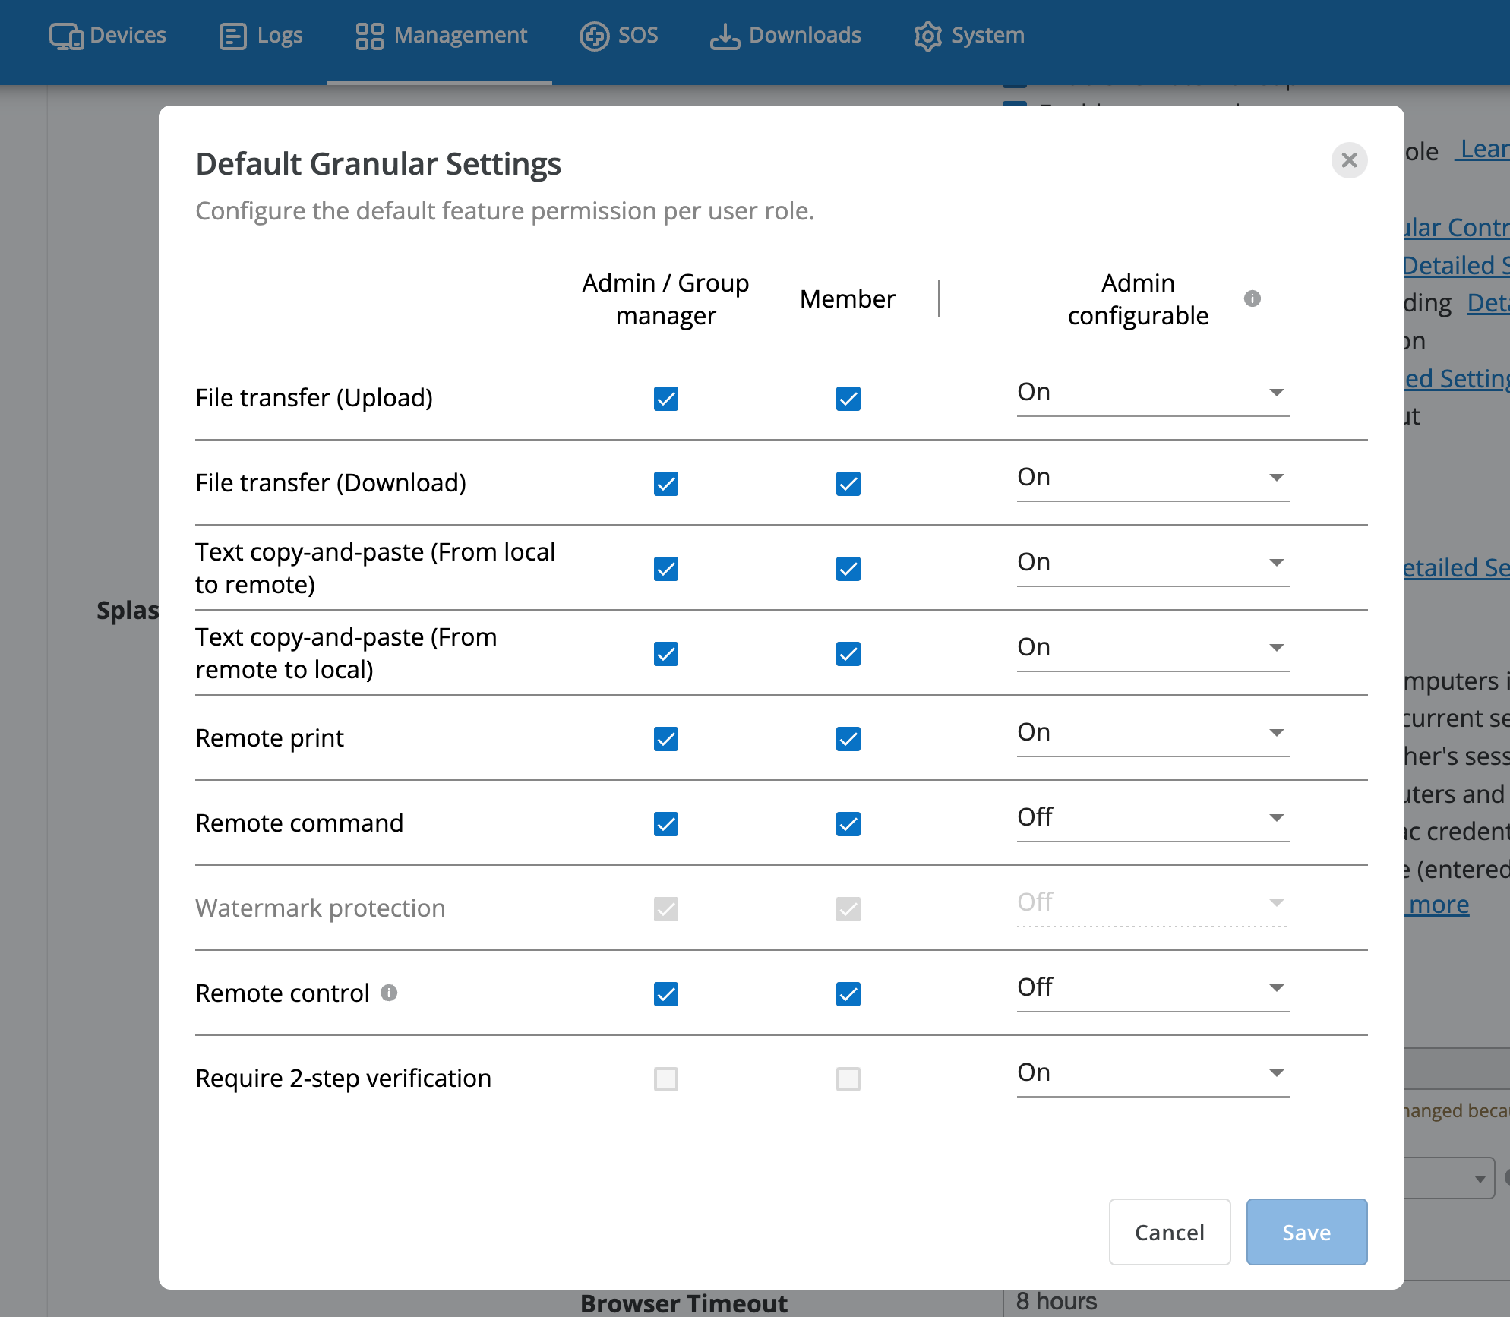Click the System gear icon
The height and width of the screenshot is (1317, 1510).
(927, 36)
